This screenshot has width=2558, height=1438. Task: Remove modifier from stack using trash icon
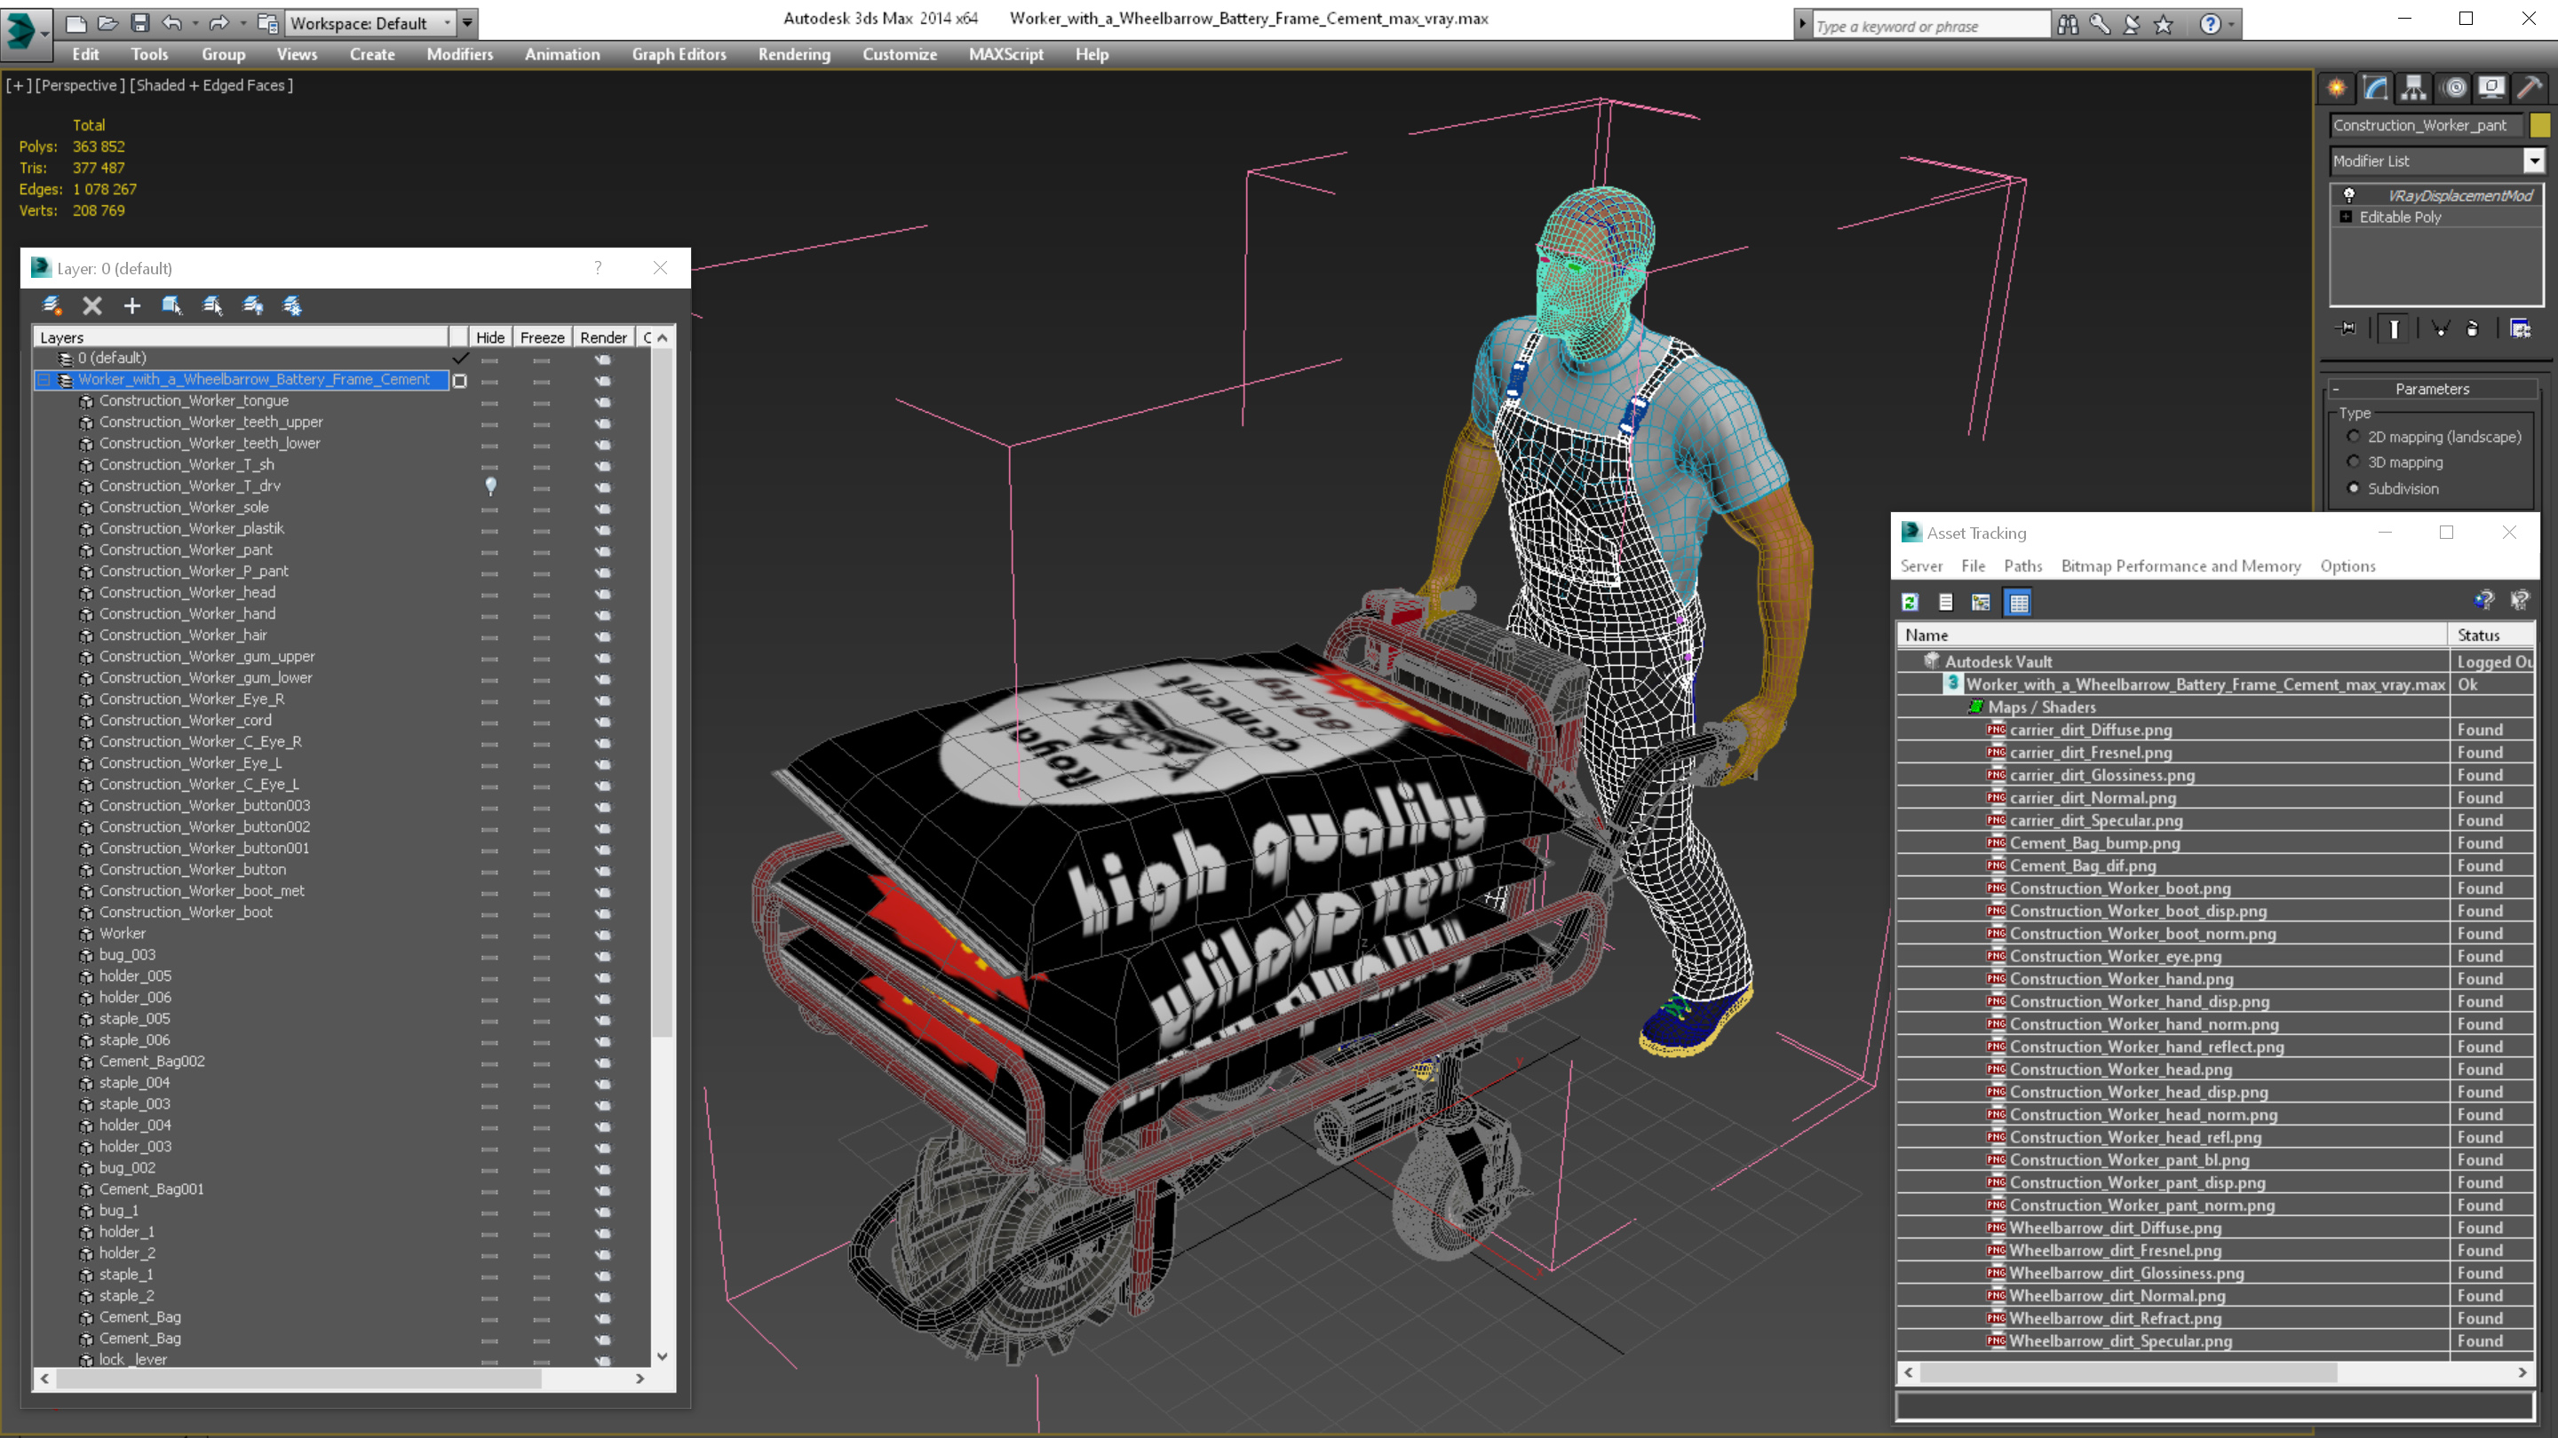point(2473,328)
